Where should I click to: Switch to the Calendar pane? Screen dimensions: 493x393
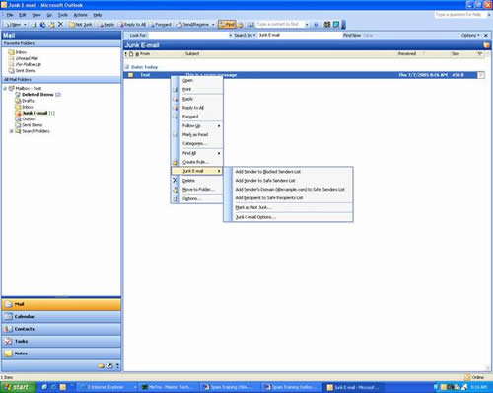point(61,317)
